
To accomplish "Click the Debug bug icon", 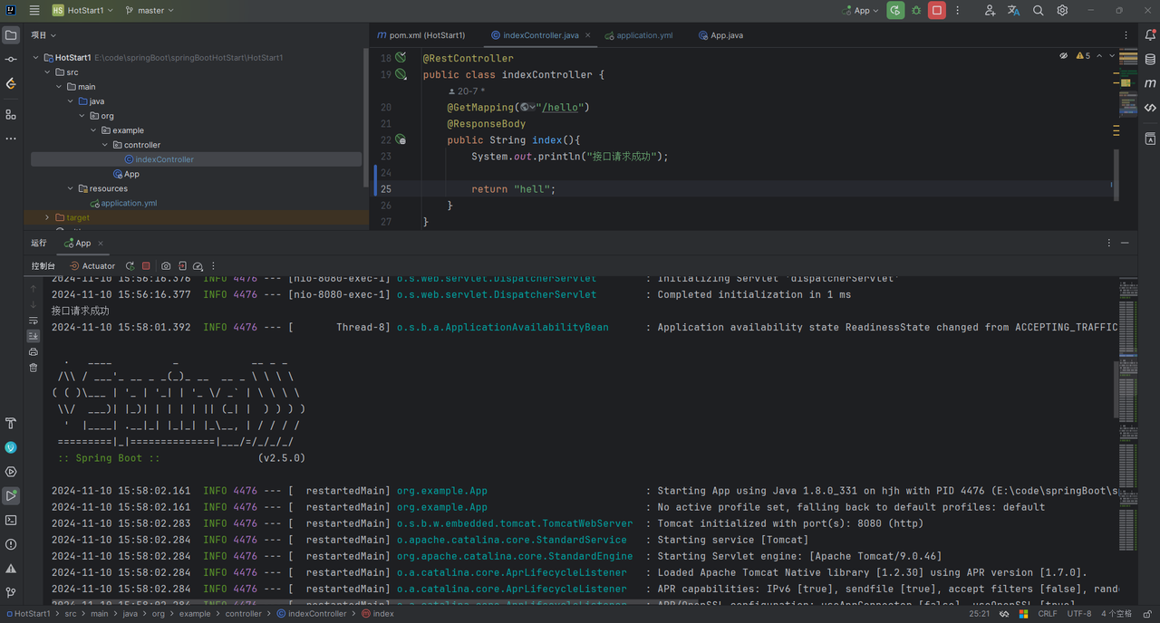I will tap(916, 11).
